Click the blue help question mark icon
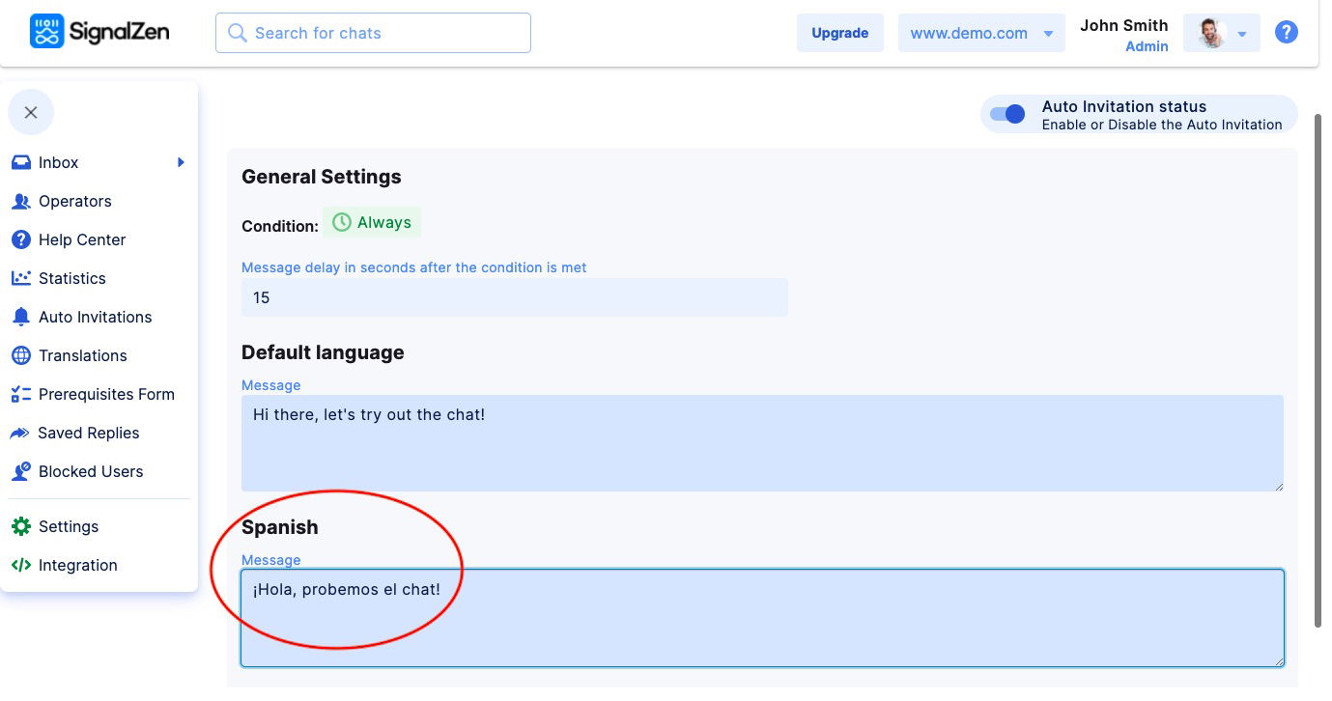Screen dimensions: 1332x701 point(1286,33)
